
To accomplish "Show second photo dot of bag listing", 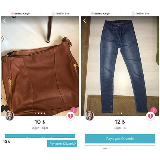I will point(39,113).
